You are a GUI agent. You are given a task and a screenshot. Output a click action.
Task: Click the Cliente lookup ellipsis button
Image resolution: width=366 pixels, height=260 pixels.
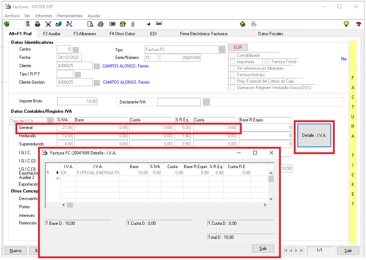97,66
